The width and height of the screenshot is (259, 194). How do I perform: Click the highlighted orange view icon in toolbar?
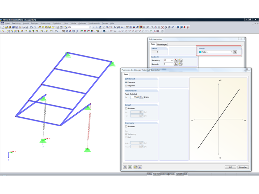(141, 27)
